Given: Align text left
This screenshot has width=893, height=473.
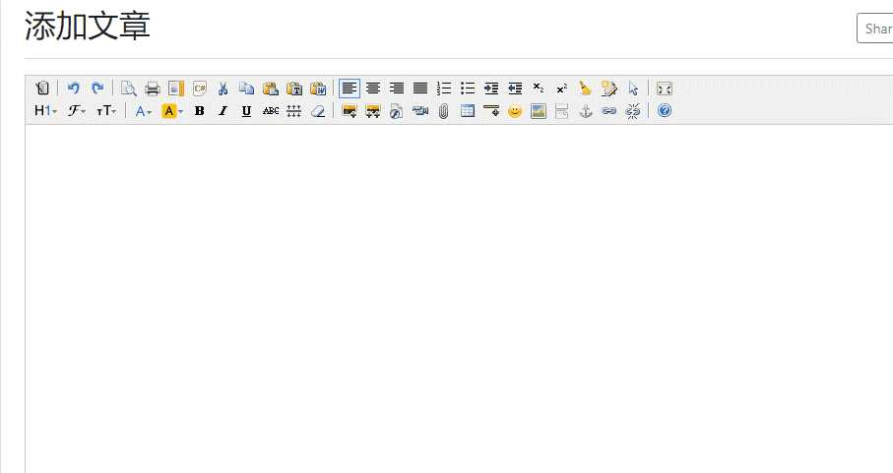Looking at the screenshot, I should coord(350,89).
